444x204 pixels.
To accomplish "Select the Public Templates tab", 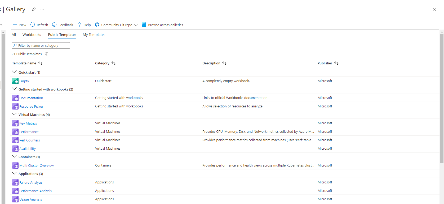I will click(x=62, y=35).
